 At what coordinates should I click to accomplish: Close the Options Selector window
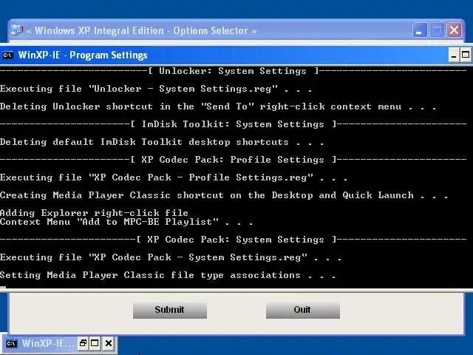[454, 30]
